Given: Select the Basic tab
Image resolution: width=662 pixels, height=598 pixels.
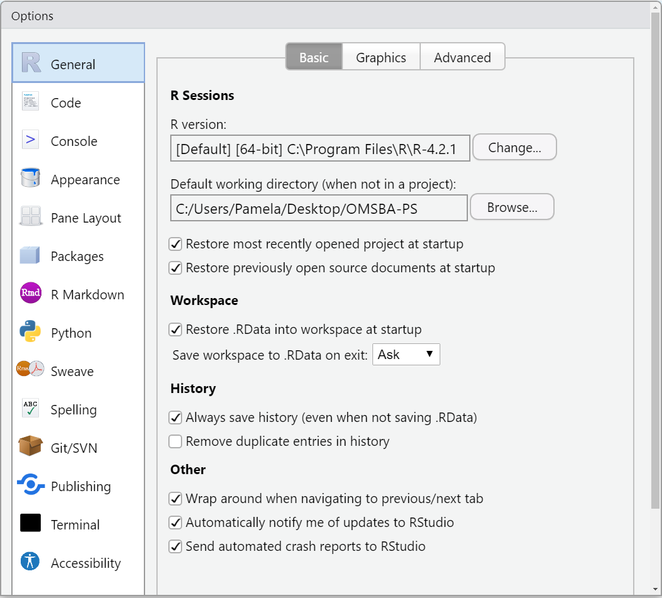Looking at the screenshot, I should (314, 57).
